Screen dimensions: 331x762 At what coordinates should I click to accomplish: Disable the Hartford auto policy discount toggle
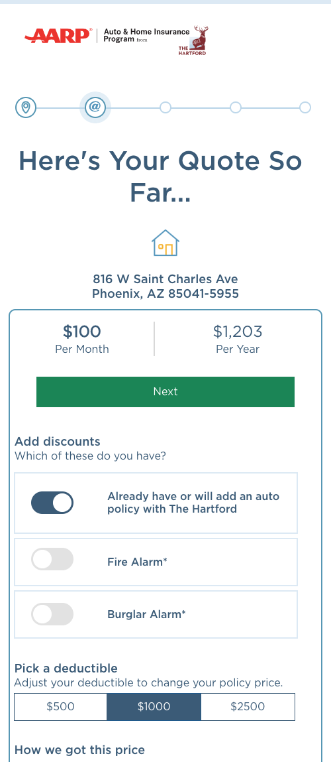pyautogui.click(x=52, y=503)
